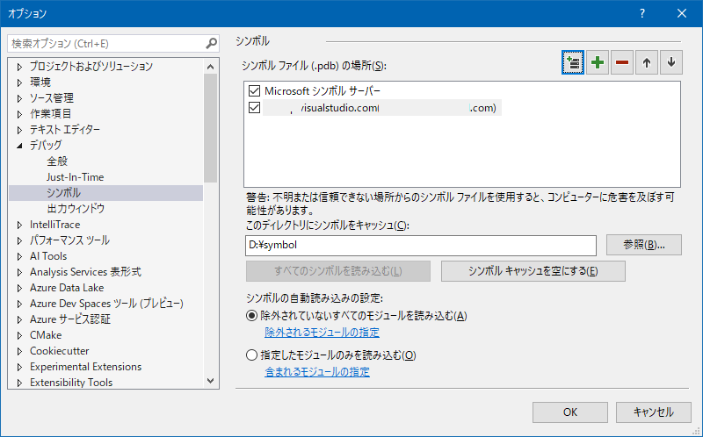Move the symbol location down
The height and width of the screenshot is (437, 703).
coord(671,62)
